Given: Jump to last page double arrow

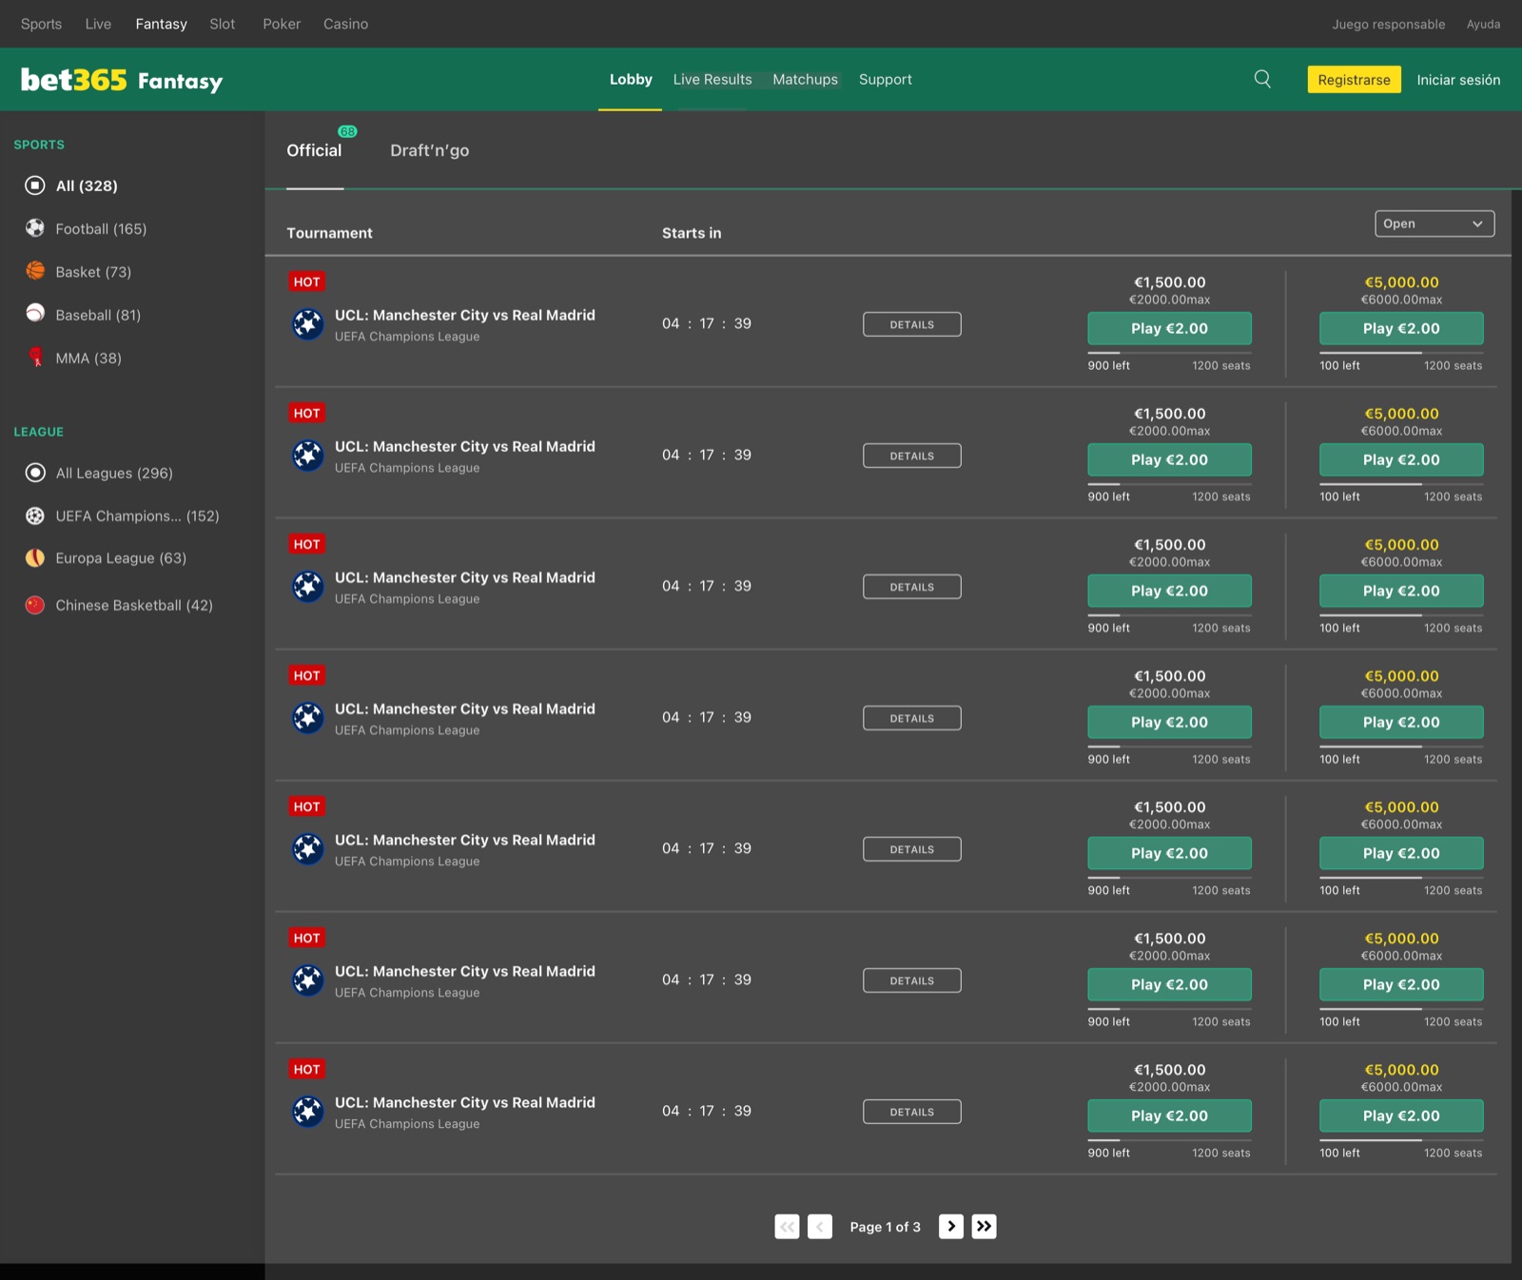Looking at the screenshot, I should pyautogui.click(x=985, y=1227).
